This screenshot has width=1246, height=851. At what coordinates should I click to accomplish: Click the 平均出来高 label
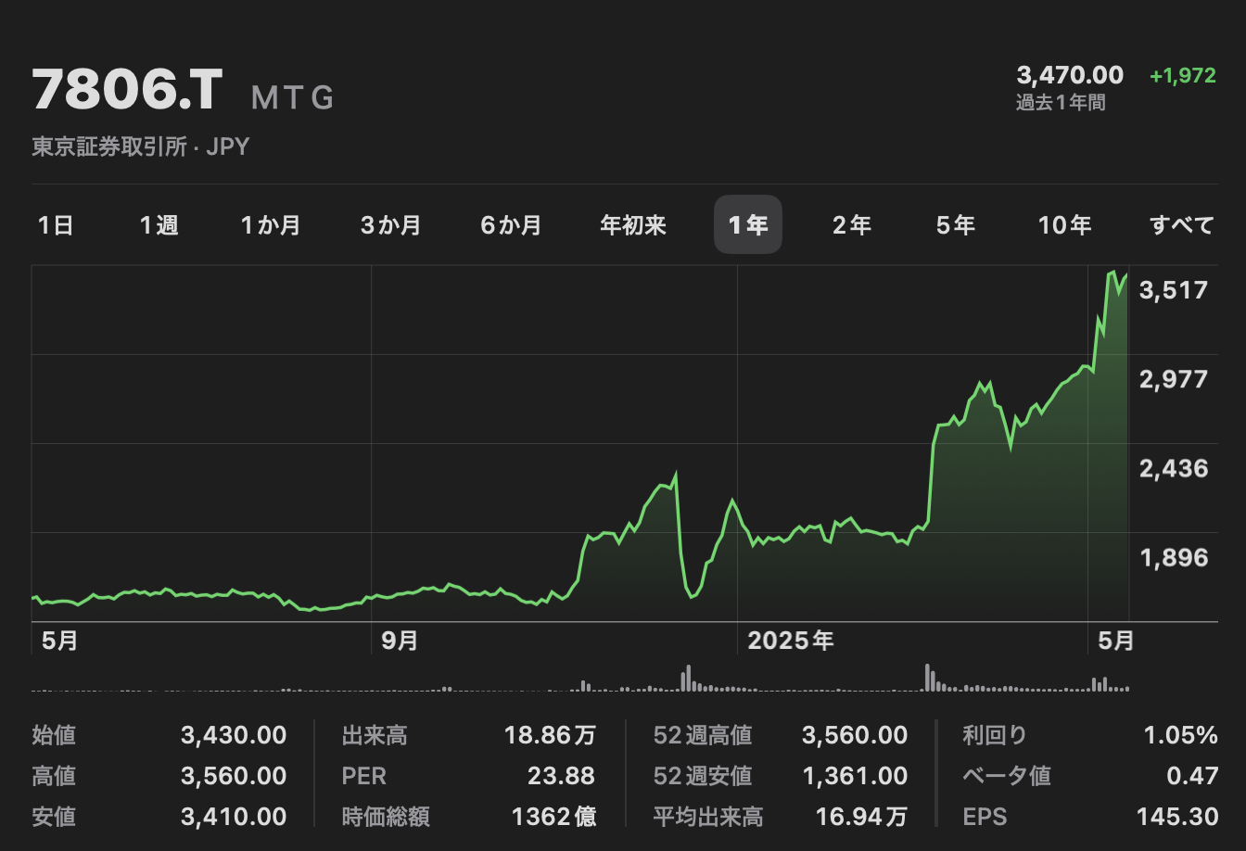708,817
